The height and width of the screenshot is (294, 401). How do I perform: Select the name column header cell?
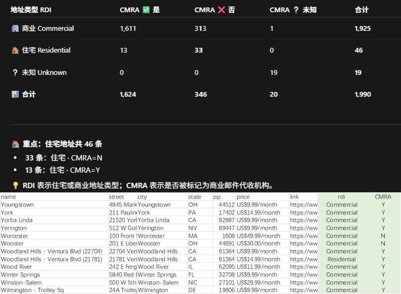(54, 197)
